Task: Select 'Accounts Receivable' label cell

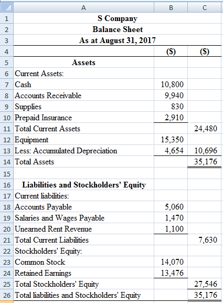Action: click(83, 96)
